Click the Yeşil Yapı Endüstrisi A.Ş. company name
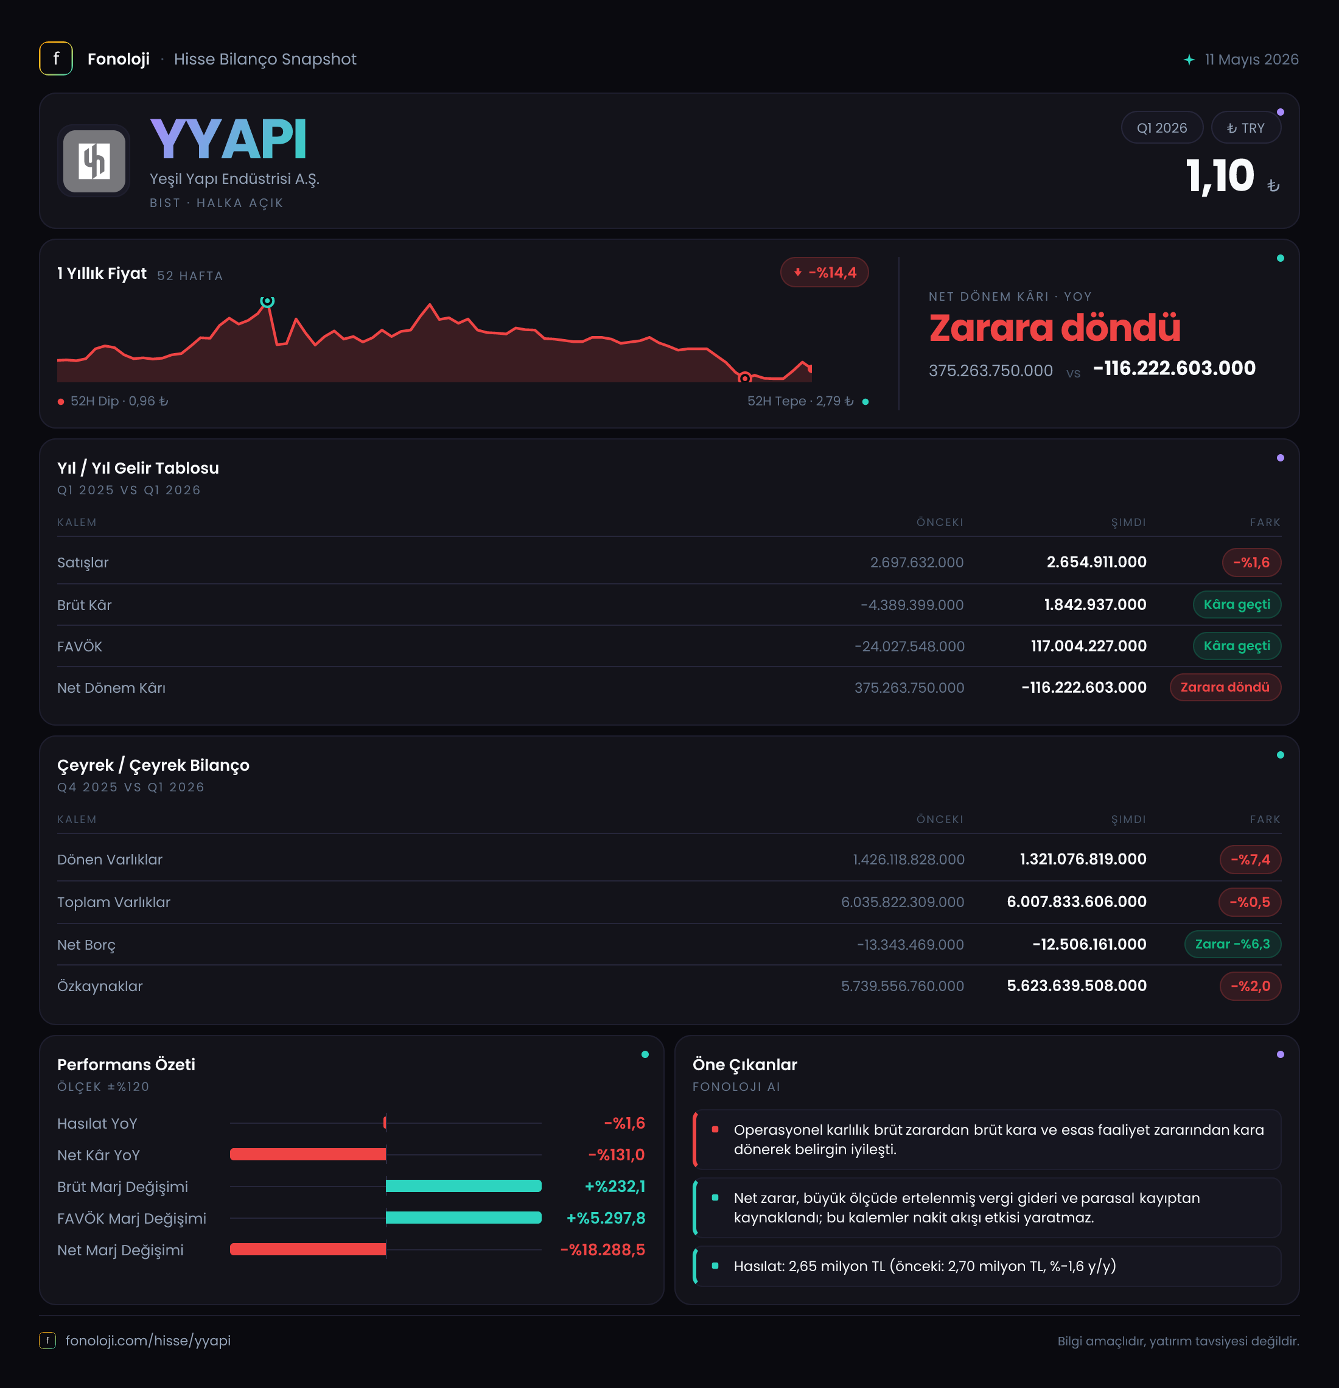 tap(234, 178)
